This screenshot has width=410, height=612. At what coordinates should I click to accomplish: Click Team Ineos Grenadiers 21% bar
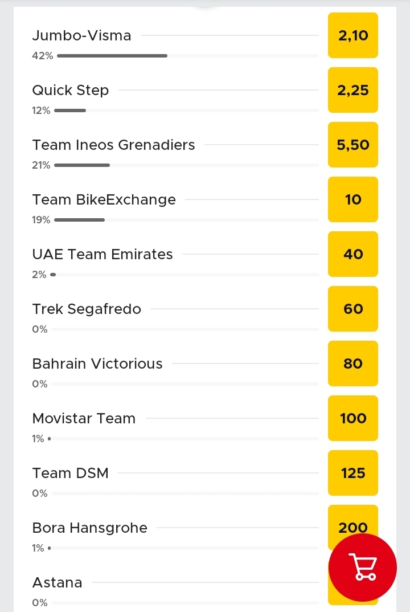pos(82,165)
